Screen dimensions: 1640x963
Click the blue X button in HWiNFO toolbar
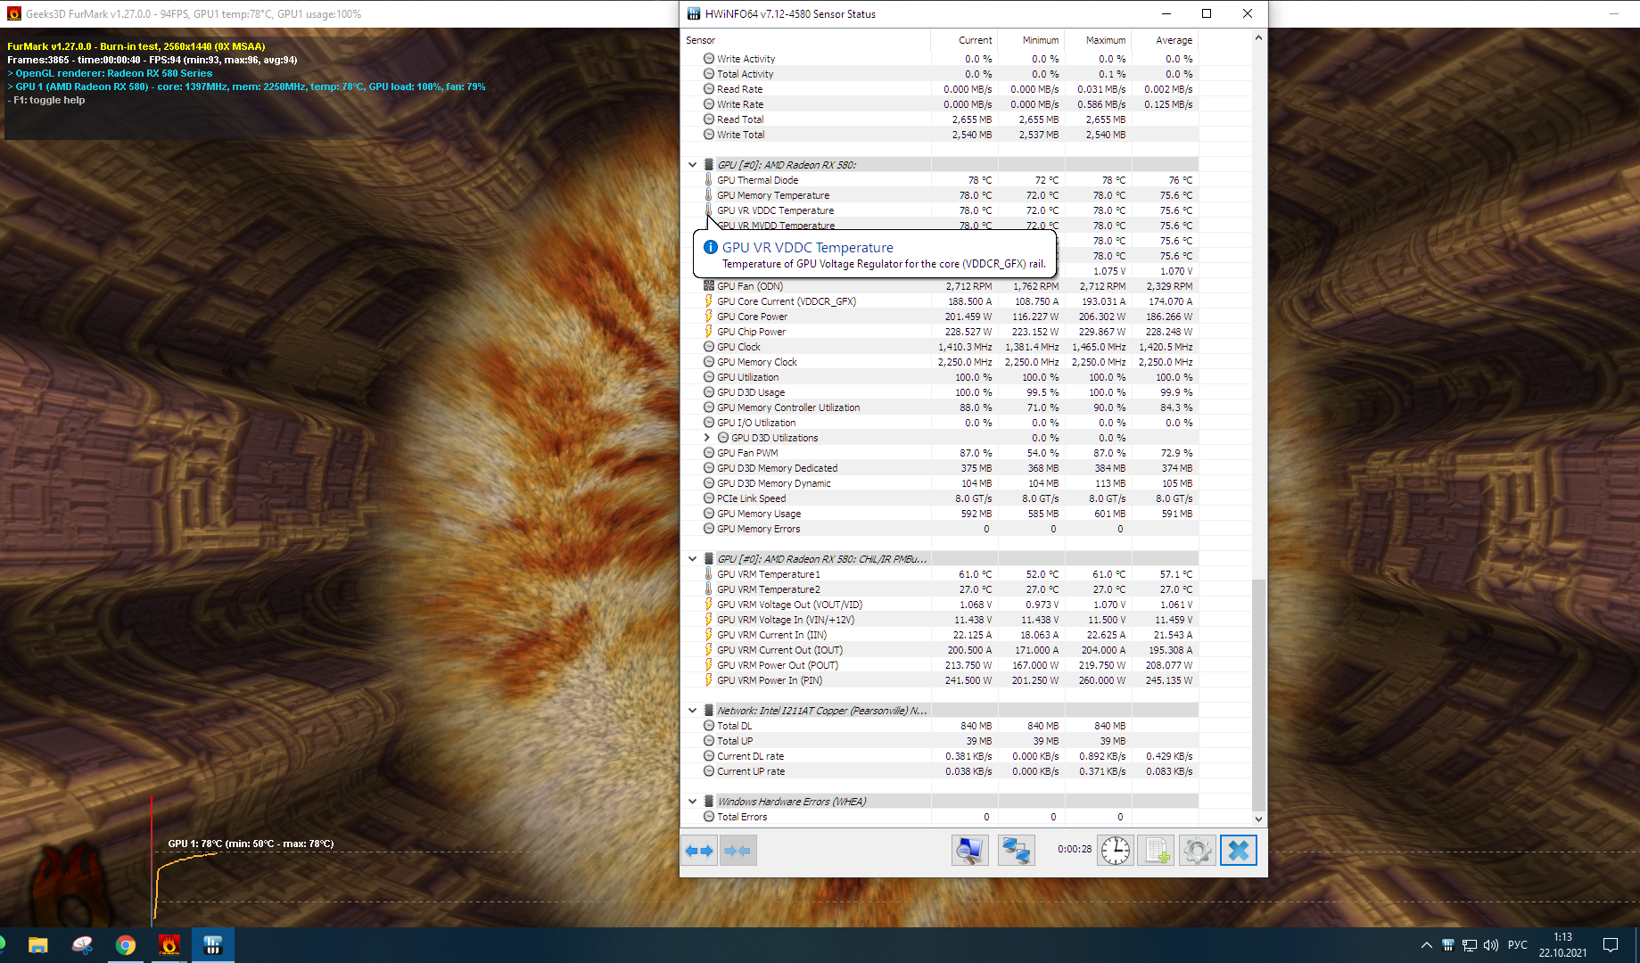pyautogui.click(x=1239, y=851)
